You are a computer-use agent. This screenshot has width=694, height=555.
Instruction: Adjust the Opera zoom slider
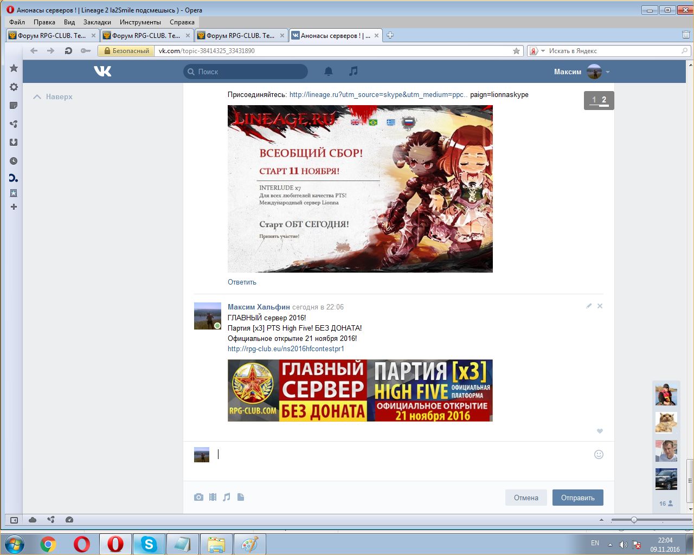(633, 520)
